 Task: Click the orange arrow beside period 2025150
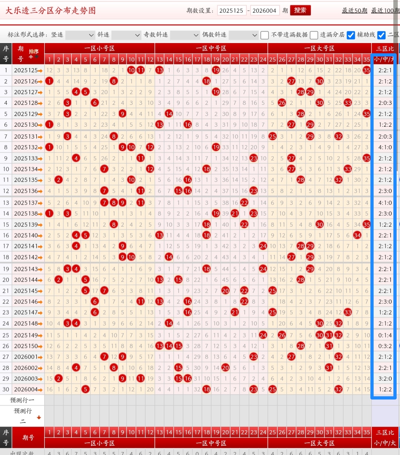pos(40,346)
